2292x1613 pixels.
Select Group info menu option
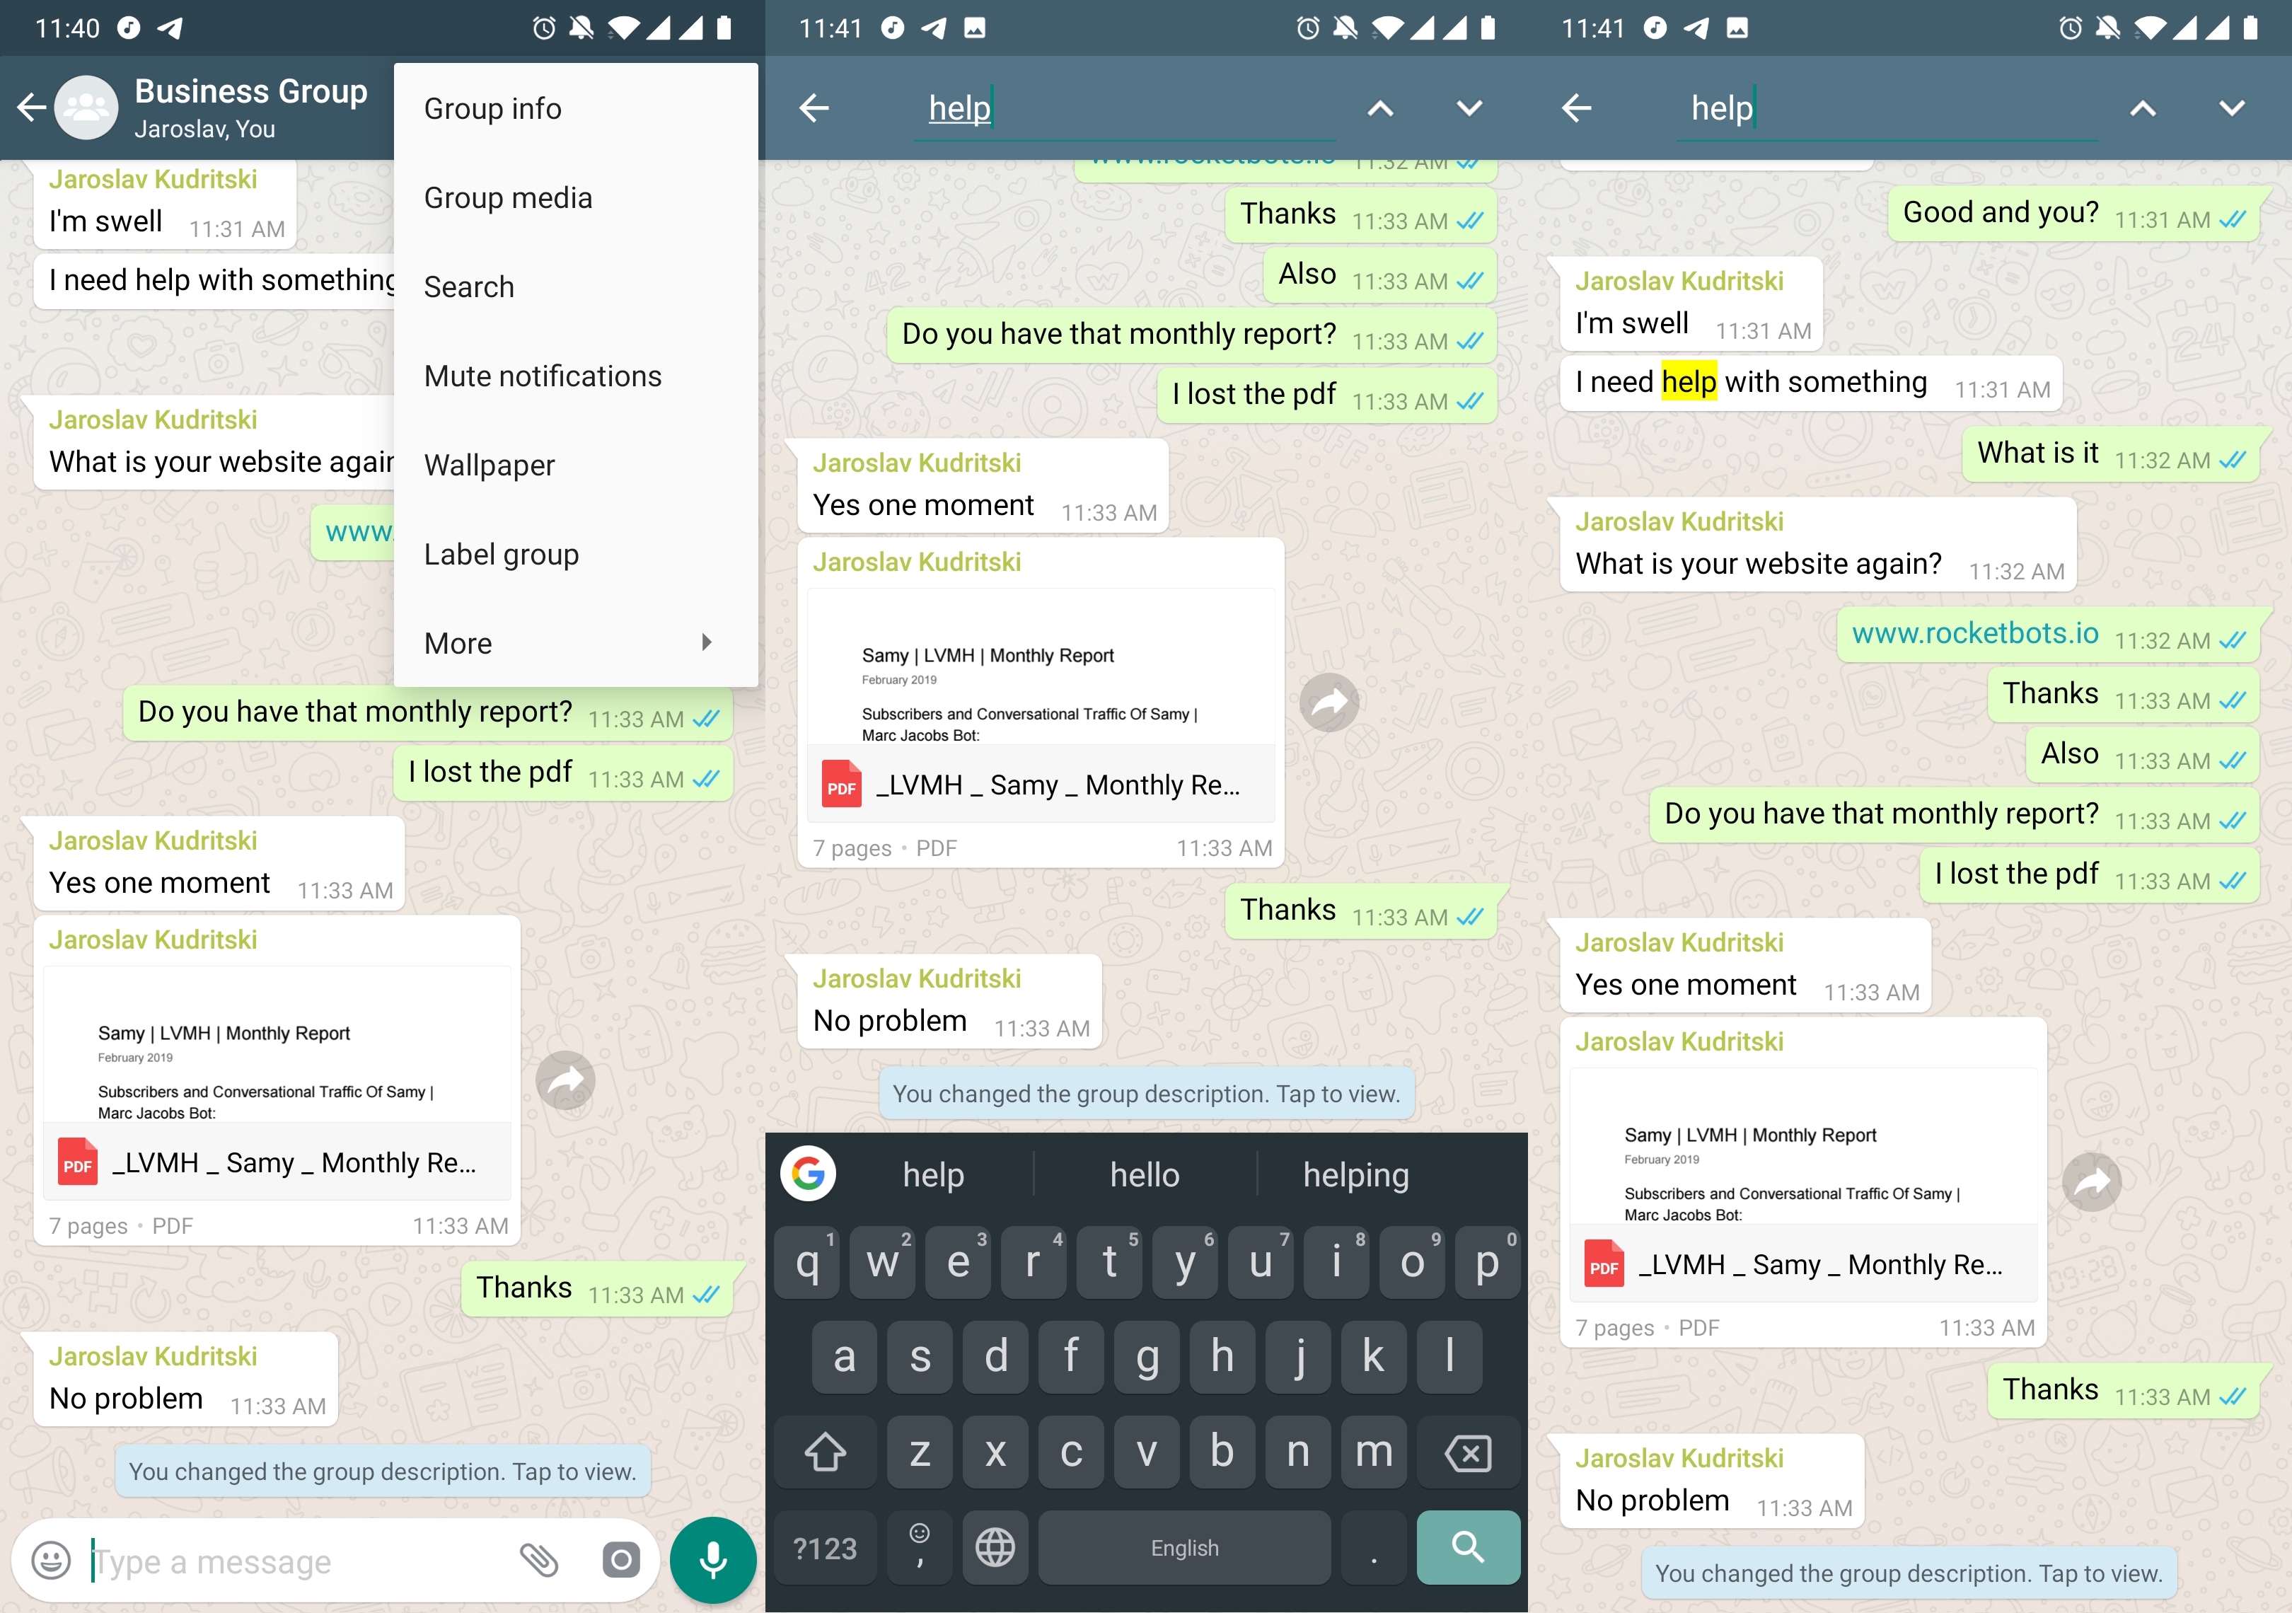click(x=494, y=108)
